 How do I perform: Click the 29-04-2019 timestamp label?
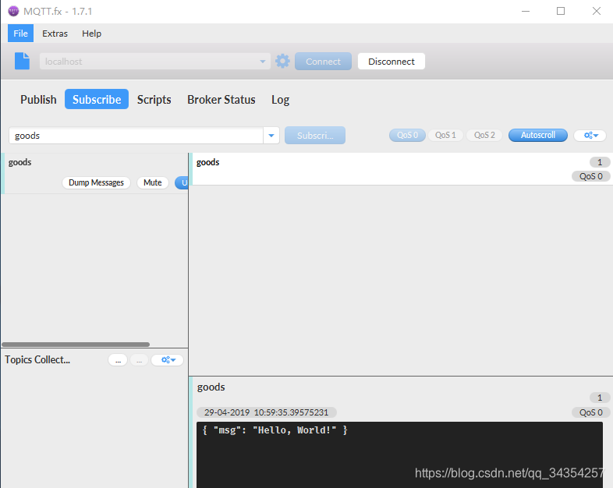(266, 412)
